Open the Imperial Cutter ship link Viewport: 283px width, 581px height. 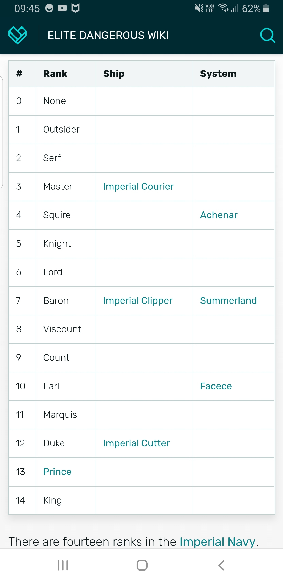(x=137, y=443)
